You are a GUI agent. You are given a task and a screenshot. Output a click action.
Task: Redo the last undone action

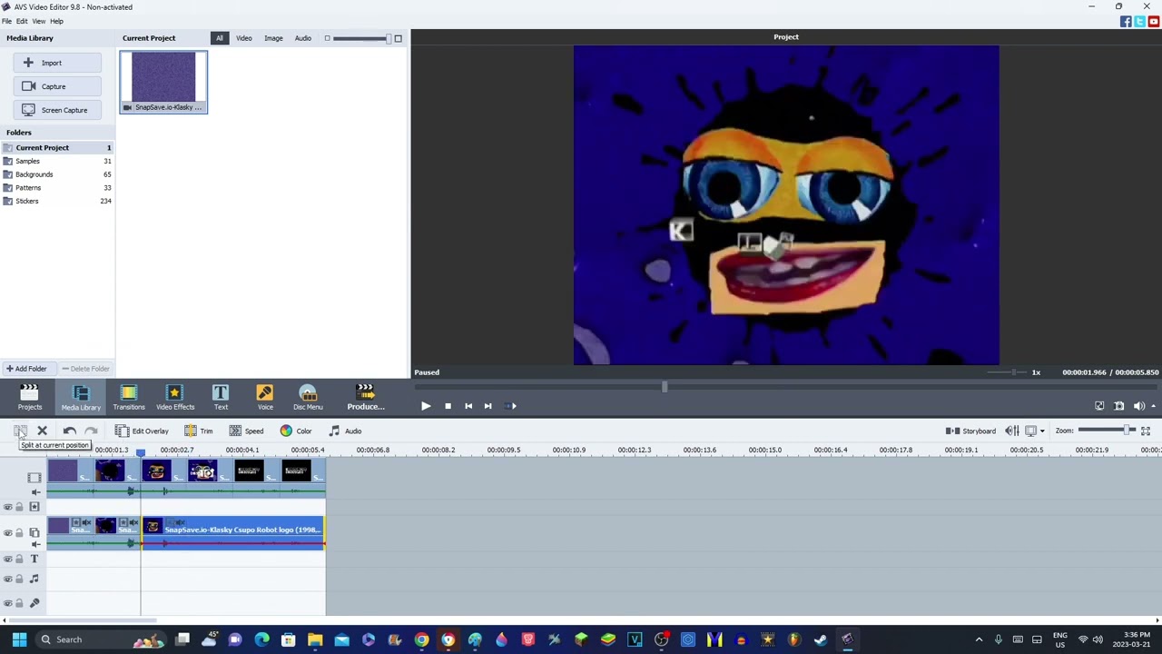[x=91, y=431]
